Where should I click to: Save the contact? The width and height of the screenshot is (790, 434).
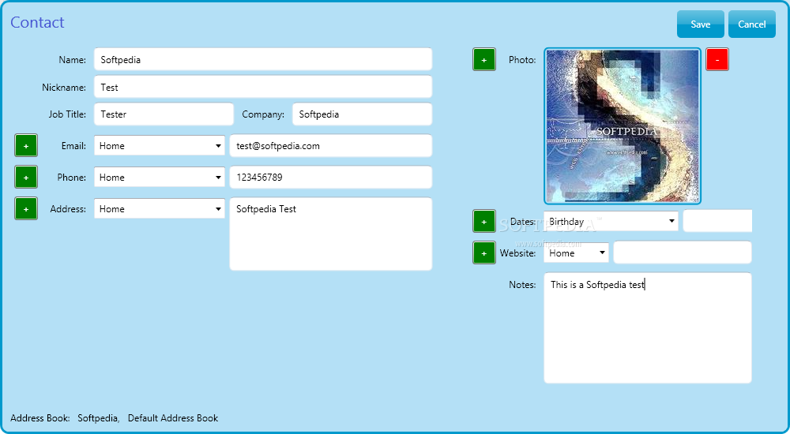[x=700, y=24]
